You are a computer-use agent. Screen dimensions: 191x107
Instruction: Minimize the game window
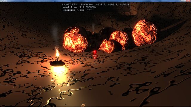click(x=182, y=1)
